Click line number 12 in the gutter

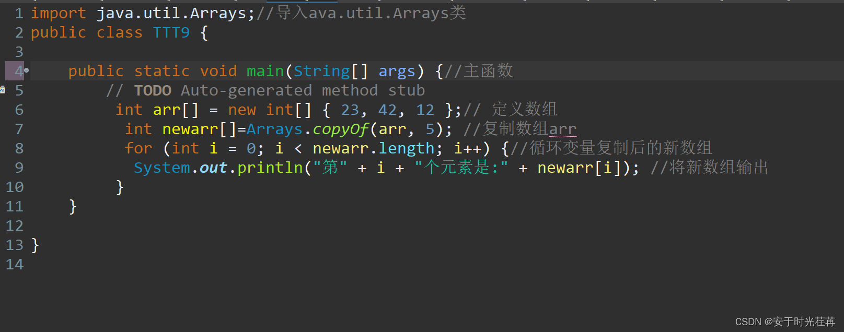tap(15, 226)
